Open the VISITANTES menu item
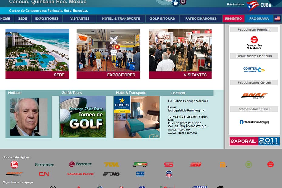The image size is (282, 188). click(80, 18)
